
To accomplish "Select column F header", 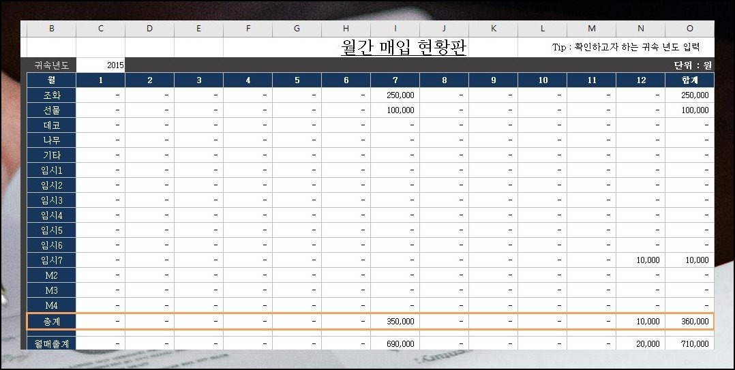I will pyautogui.click(x=248, y=29).
